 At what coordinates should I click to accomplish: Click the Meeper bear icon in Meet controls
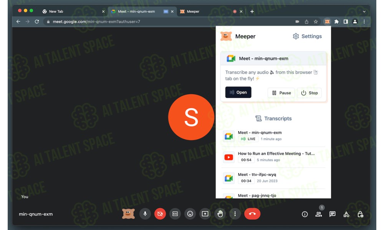point(128,214)
